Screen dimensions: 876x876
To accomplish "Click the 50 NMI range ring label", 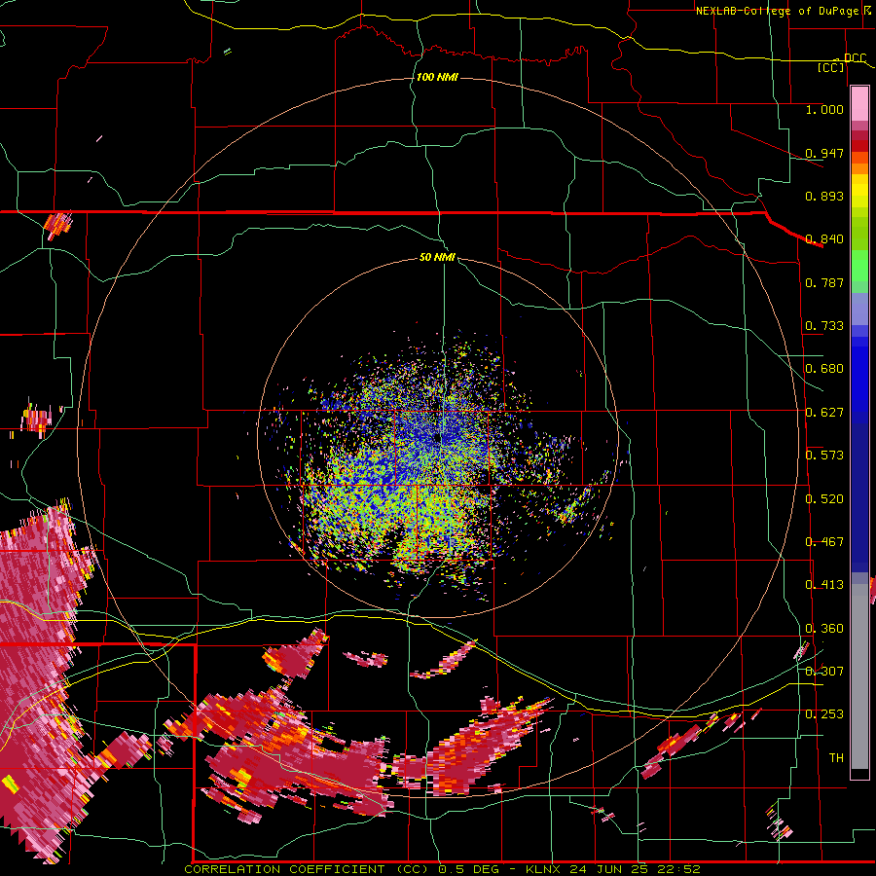I will tap(437, 257).
